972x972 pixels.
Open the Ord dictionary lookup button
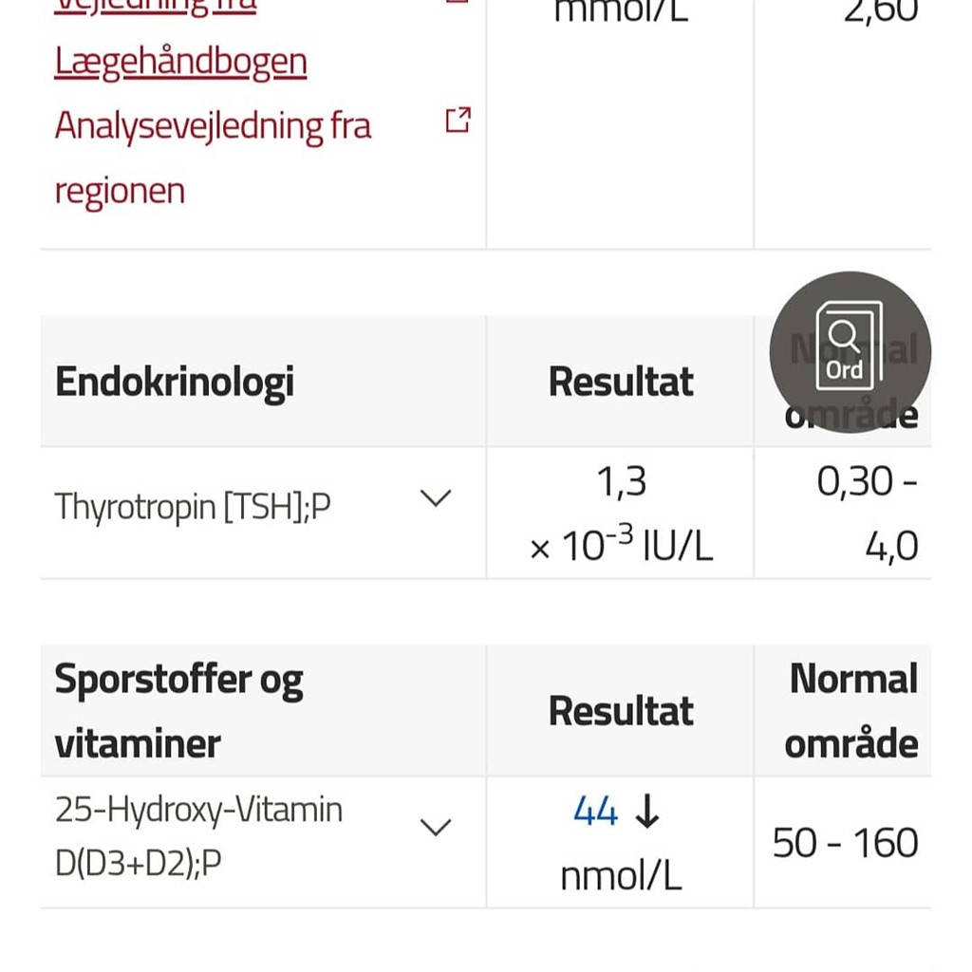click(x=850, y=351)
